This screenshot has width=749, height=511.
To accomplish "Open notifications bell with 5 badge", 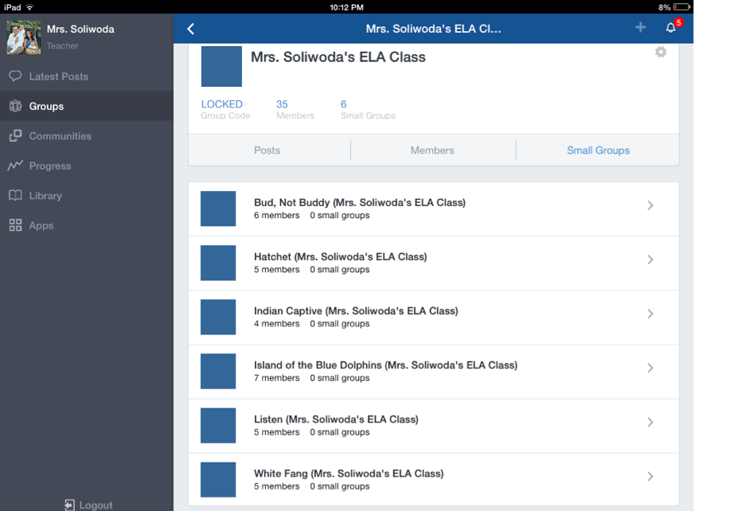I will tap(671, 28).
